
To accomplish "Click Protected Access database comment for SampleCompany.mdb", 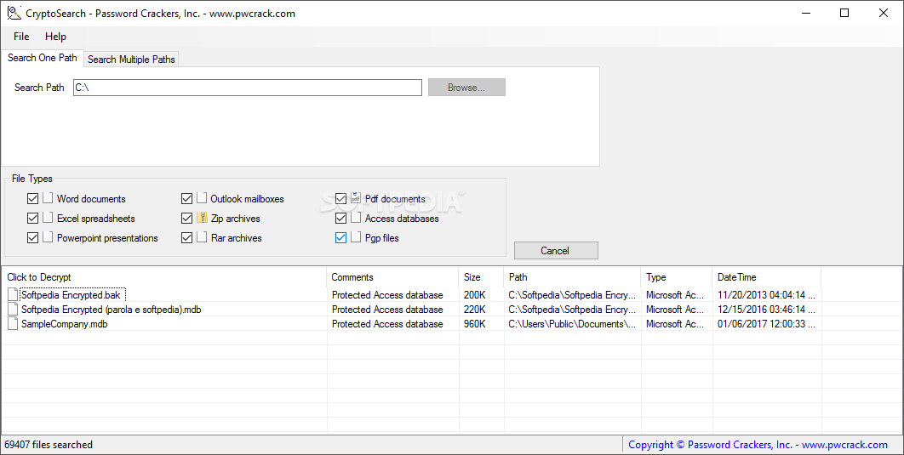I will coord(387,324).
